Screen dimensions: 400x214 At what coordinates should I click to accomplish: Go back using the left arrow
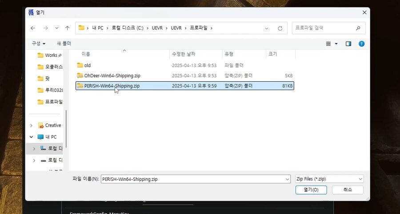(x=33, y=28)
